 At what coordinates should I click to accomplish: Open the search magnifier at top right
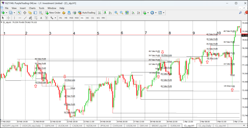point(240,13)
